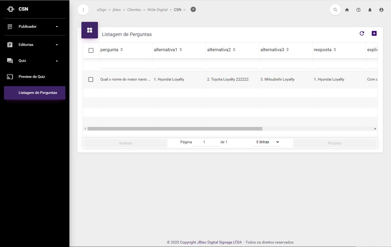This screenshot has width=391, height=247.
Task: Click the alternativa3 filter input
Action: tap(286, 65)
